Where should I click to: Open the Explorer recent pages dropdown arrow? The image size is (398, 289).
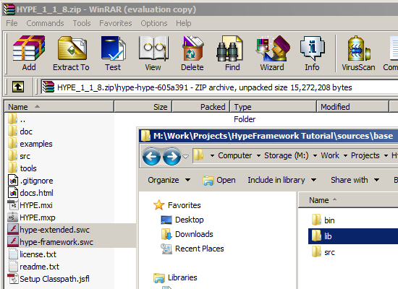tap(186, 156)
